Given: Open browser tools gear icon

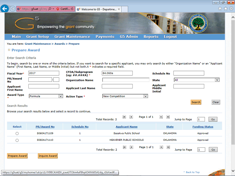Looking at the screenshot, I should (x=231, y=9).
